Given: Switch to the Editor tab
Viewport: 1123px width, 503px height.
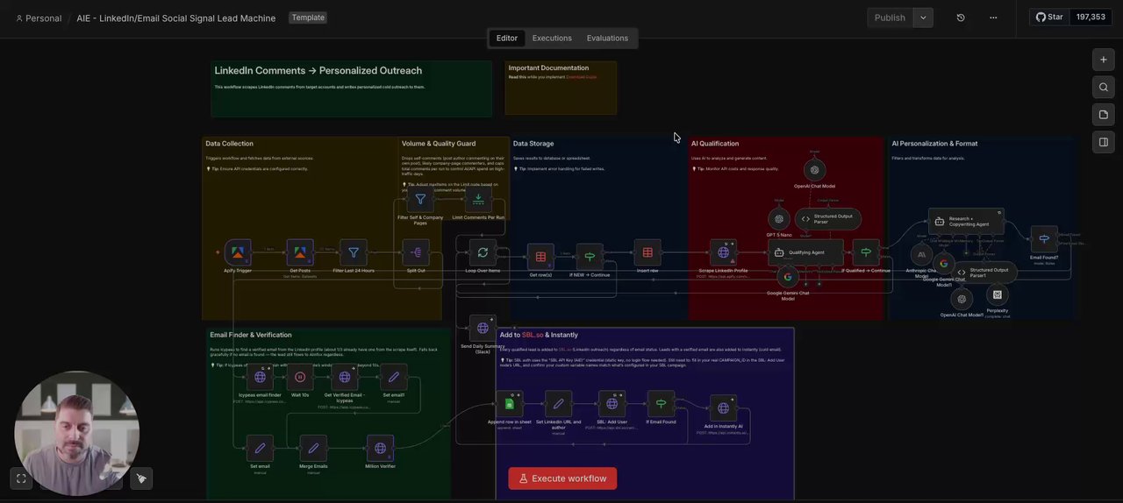Looking at the screenshot, I should pyautogui.click(x=507, y=38).
